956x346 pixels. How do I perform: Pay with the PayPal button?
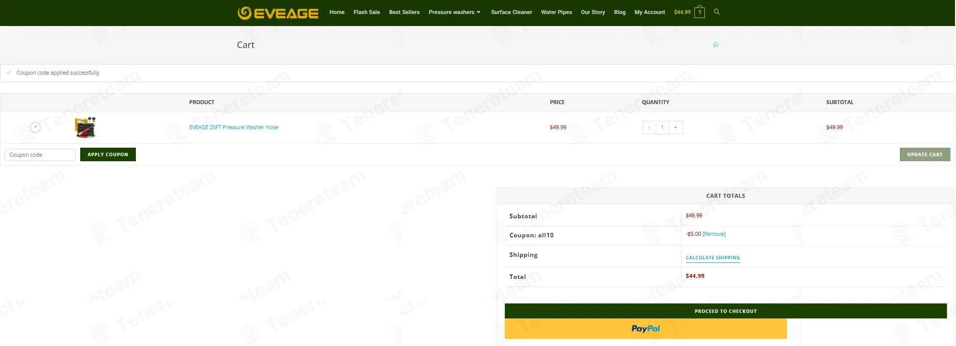coord(646,328)
